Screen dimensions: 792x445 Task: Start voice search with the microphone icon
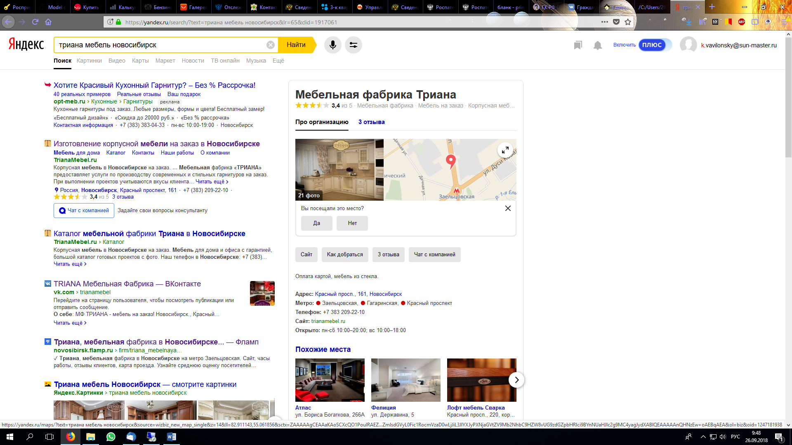333,45
